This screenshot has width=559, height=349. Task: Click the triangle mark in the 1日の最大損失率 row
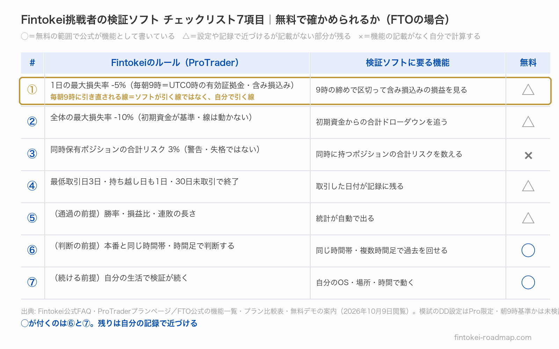tap(528, 90)
